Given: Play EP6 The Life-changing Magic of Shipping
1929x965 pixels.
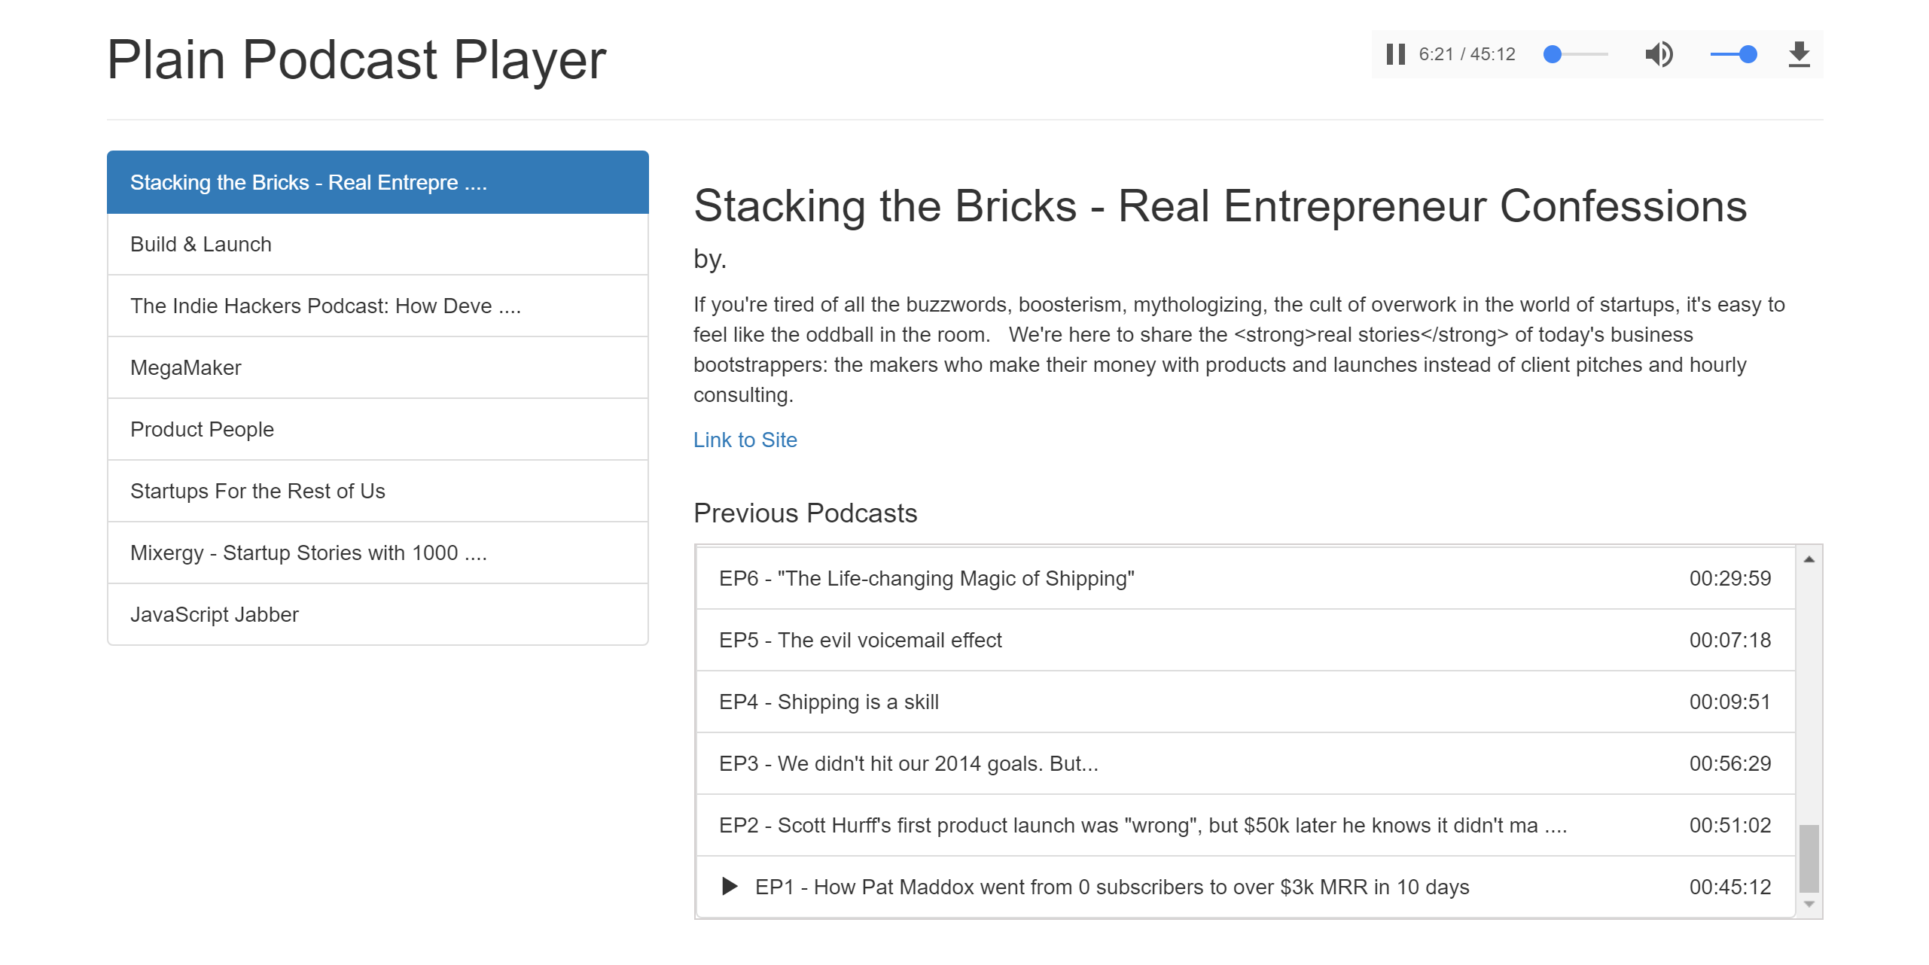Looking at the screenshot, I should [x=1245, y=578].
